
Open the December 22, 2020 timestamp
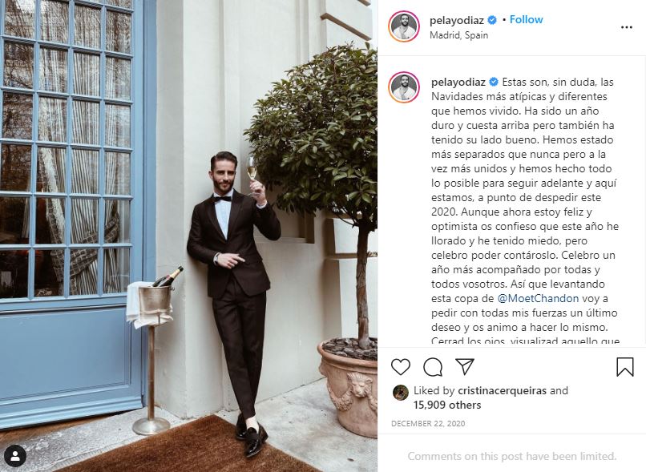428,423
